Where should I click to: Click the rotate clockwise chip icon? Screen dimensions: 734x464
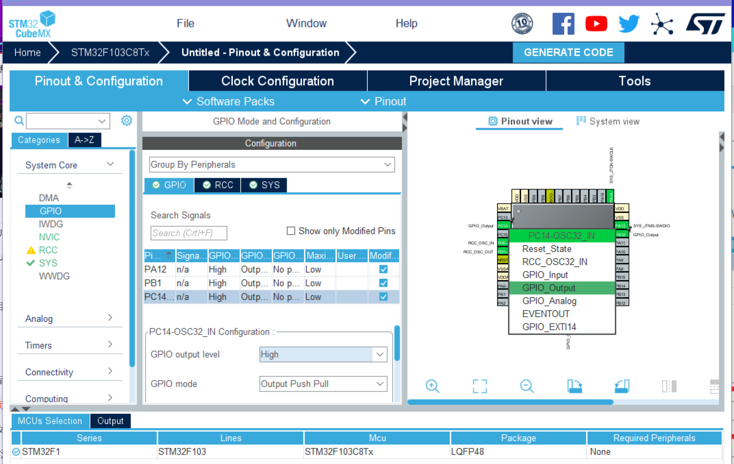tap(575, 386)
